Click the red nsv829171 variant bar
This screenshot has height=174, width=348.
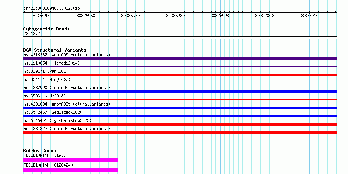coord(180,75)
